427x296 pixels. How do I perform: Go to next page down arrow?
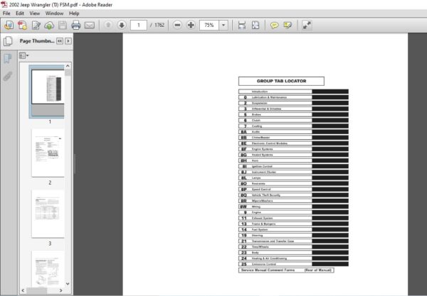click(x=122, y=26)
